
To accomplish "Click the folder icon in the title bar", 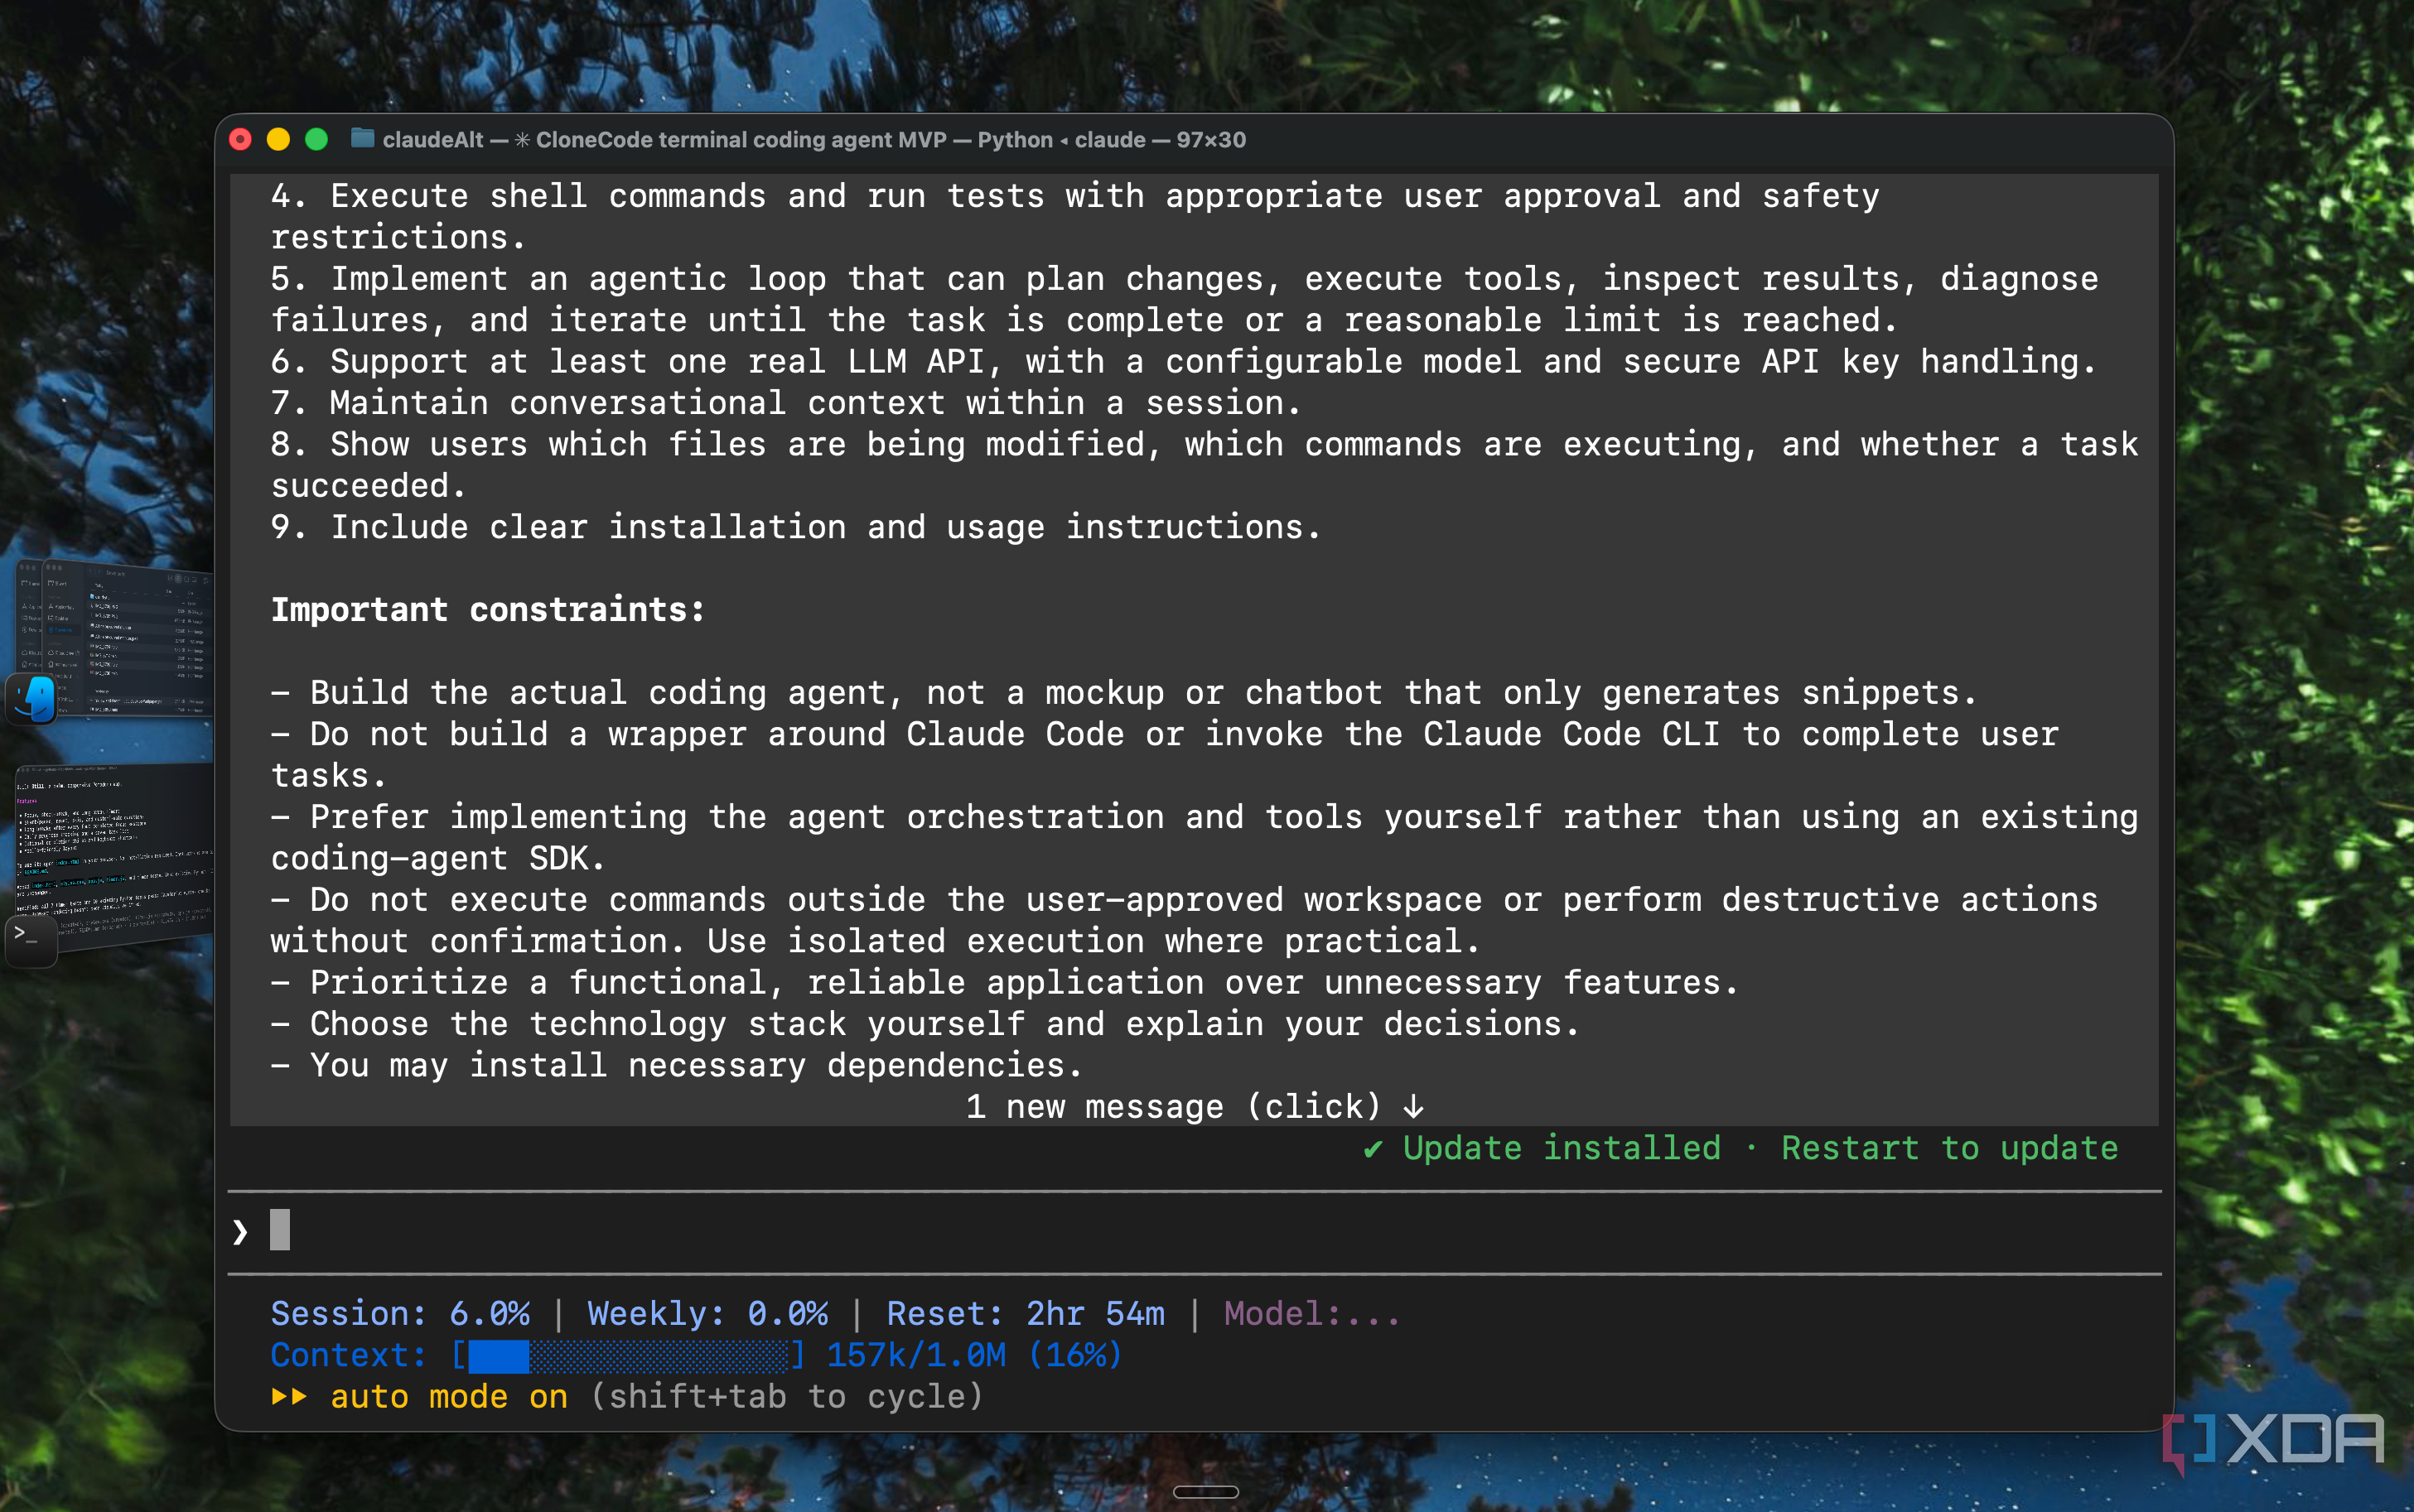I will tap(362, 139).
